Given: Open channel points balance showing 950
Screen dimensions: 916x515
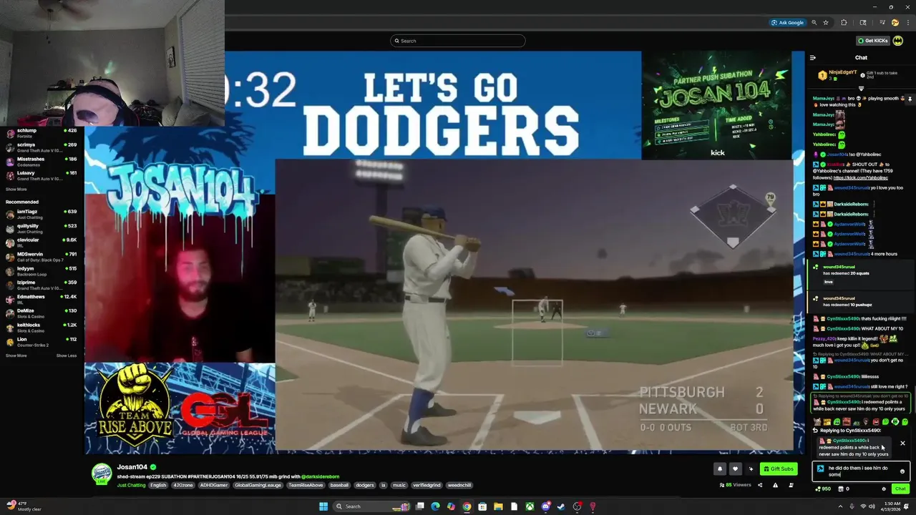Looking at the screenshot, I should pos(823,489).
